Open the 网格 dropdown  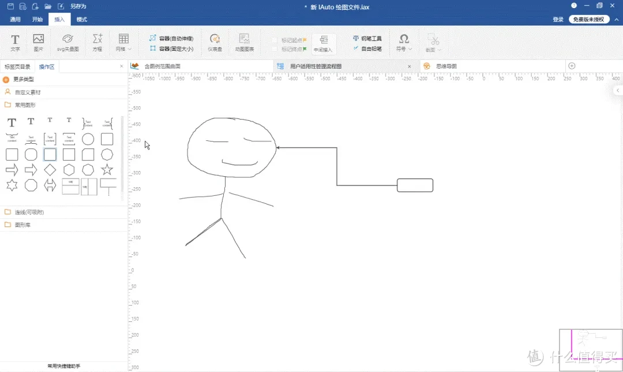pyautogui.click(x=123, y=43)
